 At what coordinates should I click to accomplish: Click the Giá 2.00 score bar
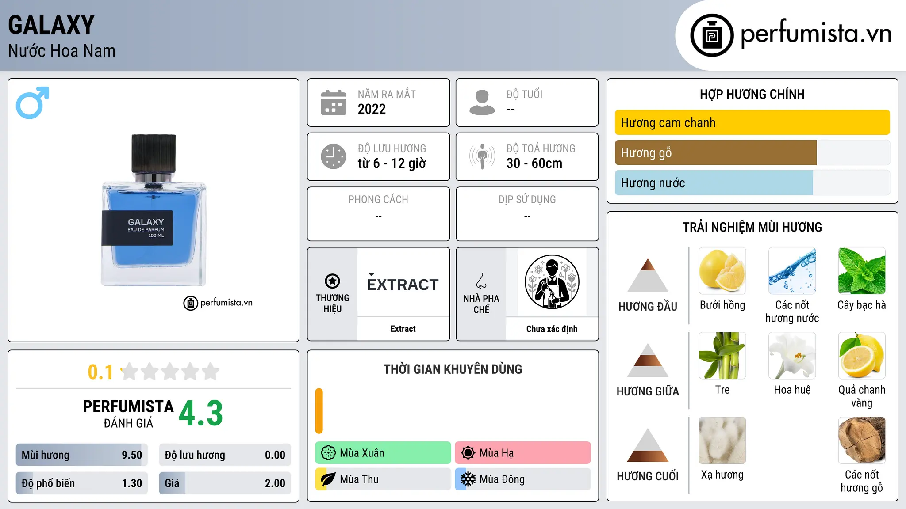click(x=225, y=483)
